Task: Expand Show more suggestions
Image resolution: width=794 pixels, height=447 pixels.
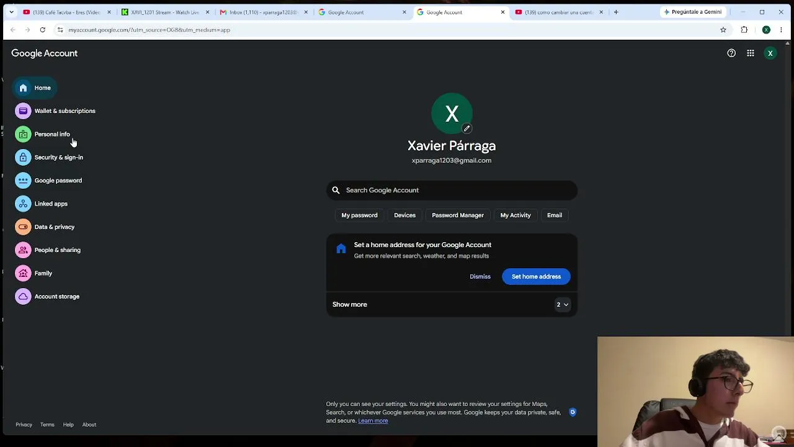Action: pos(452,304)
